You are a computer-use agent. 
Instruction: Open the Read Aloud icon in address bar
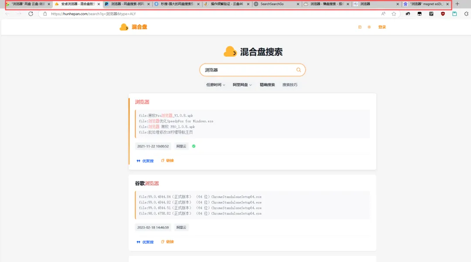pyautogui.click(x=383, y=14)
